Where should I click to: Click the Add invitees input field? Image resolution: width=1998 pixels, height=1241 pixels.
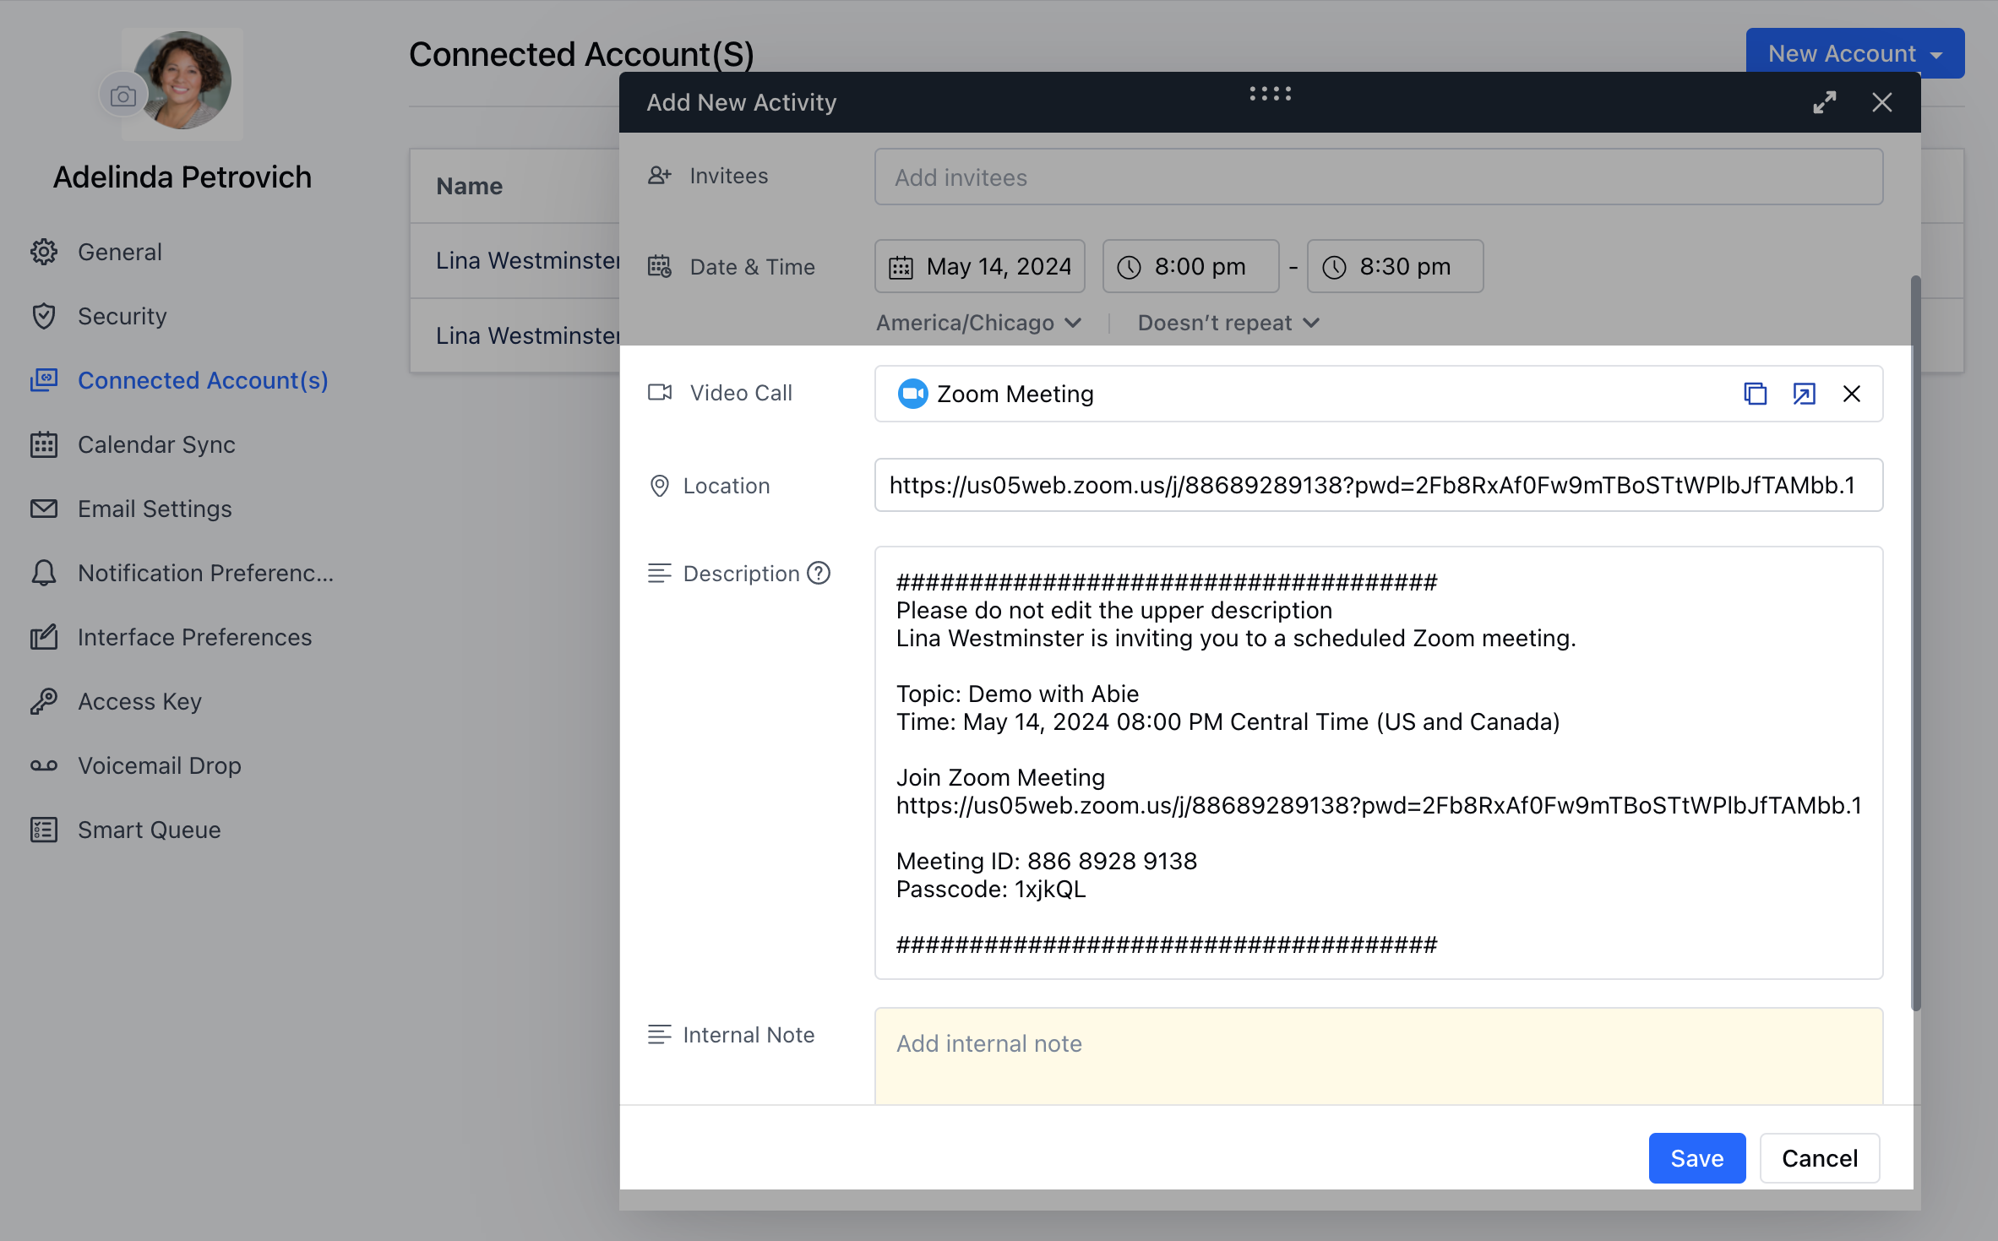click(1378, 177)
